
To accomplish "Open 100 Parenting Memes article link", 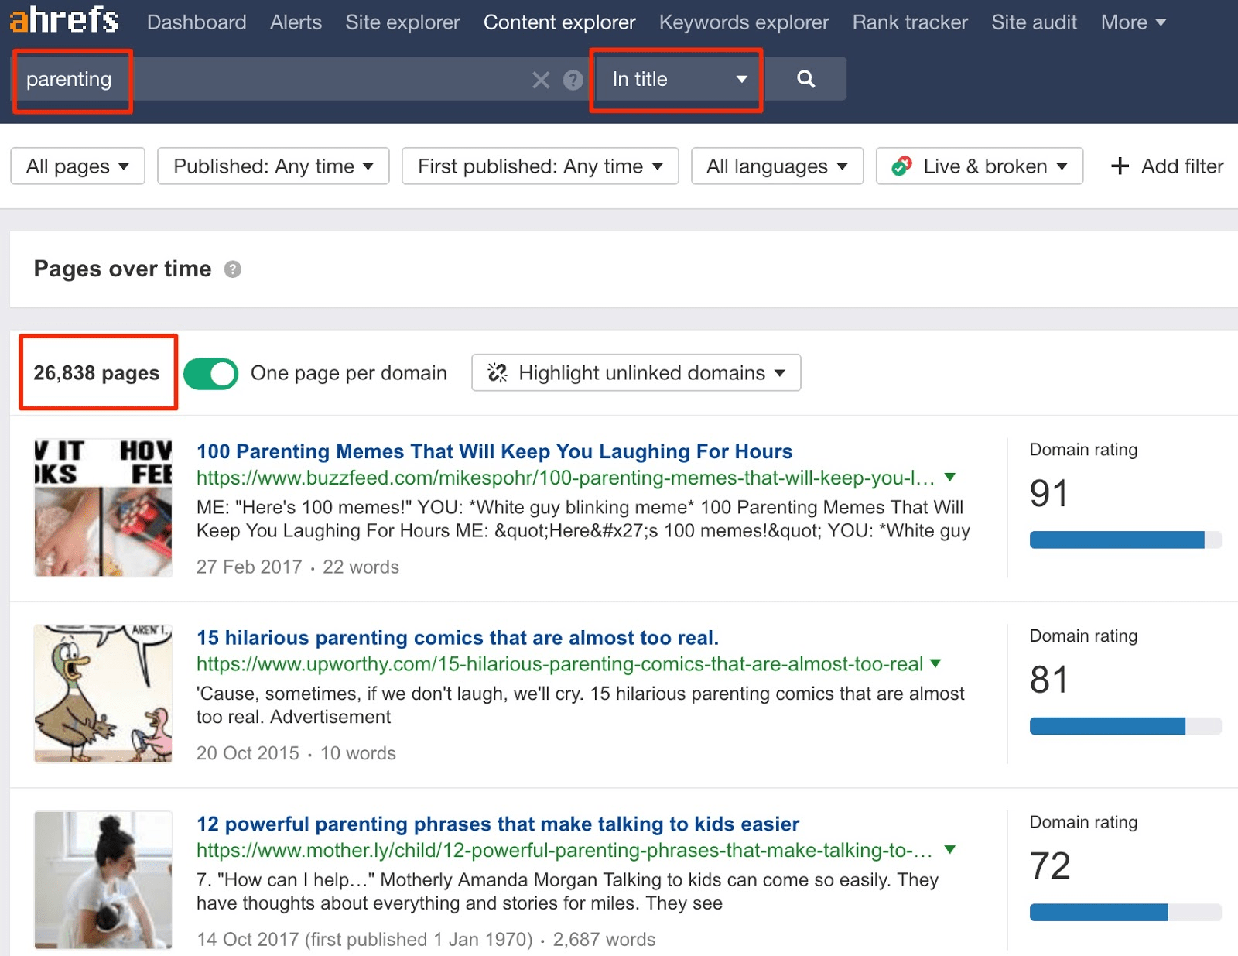I will tap(494, 451).
